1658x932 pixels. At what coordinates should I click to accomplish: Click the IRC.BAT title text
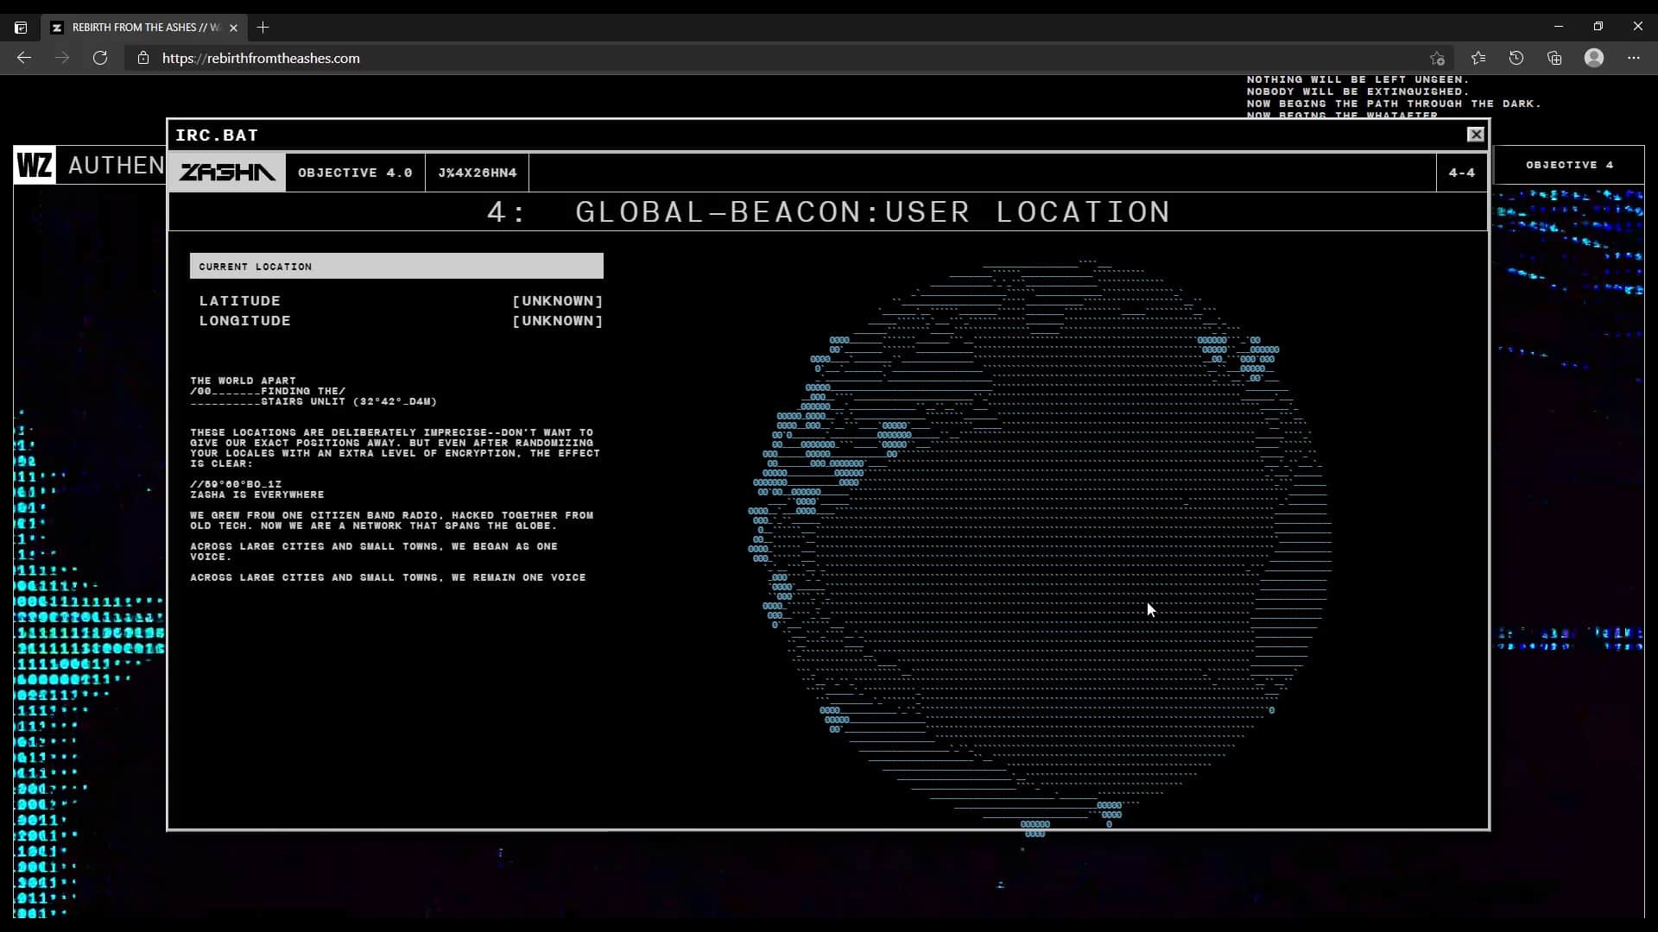click(x=217, y=135)
